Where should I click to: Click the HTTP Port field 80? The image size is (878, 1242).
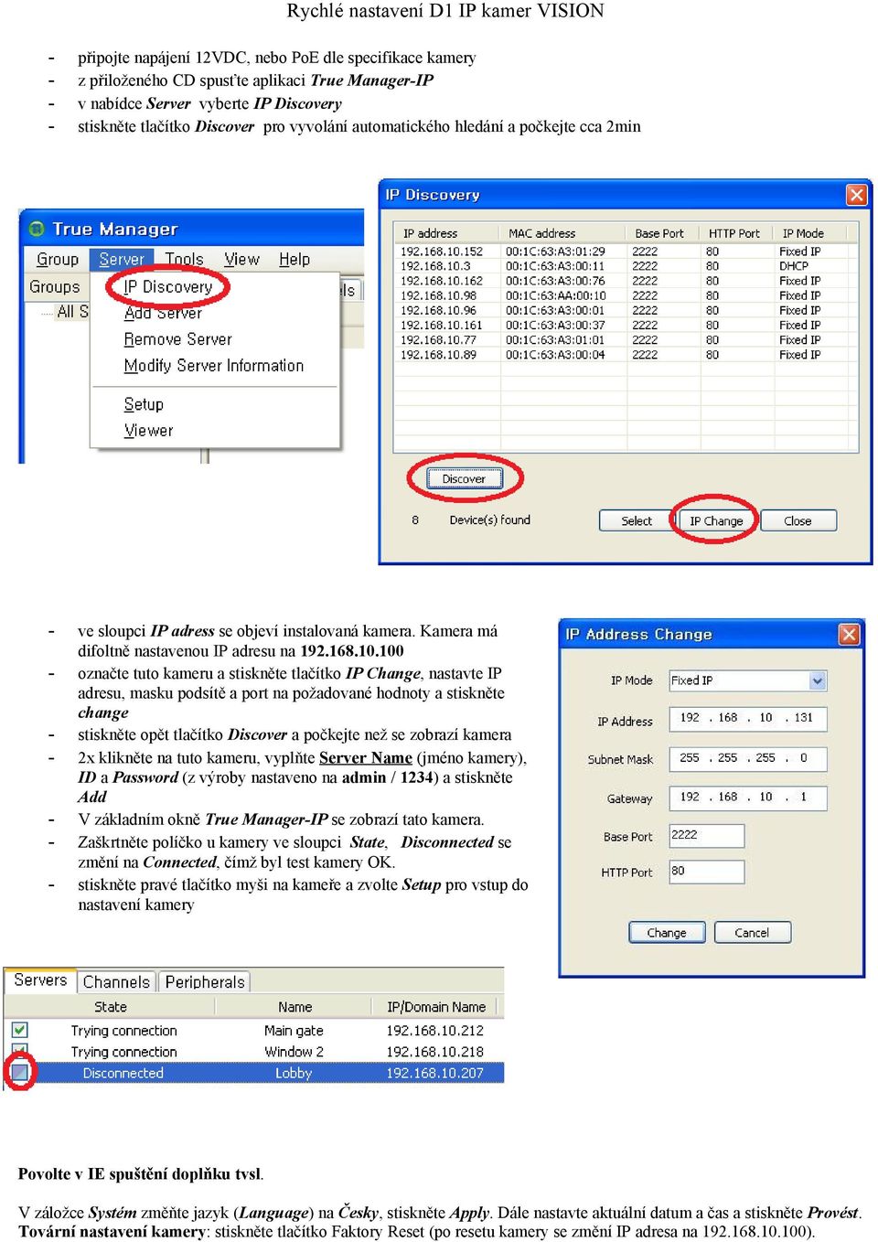click(x=707, y=872)
